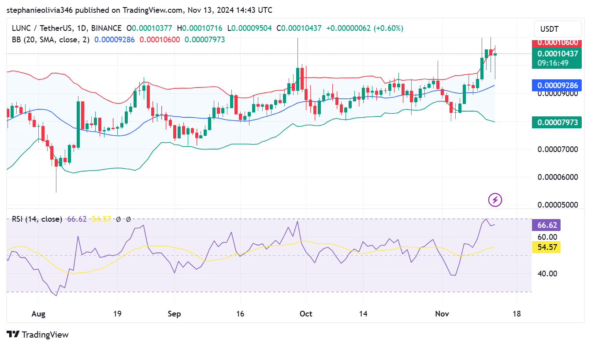The height and width of the screenshot is (346, 591).
Task: Select the BB (20, SMA, close, 2) indicator label
Action: 51,40
